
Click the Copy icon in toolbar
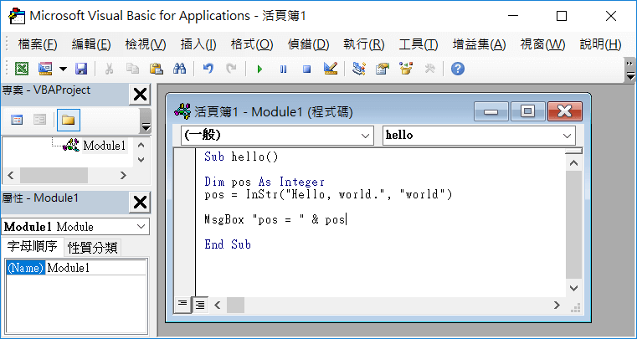point(132,69)
